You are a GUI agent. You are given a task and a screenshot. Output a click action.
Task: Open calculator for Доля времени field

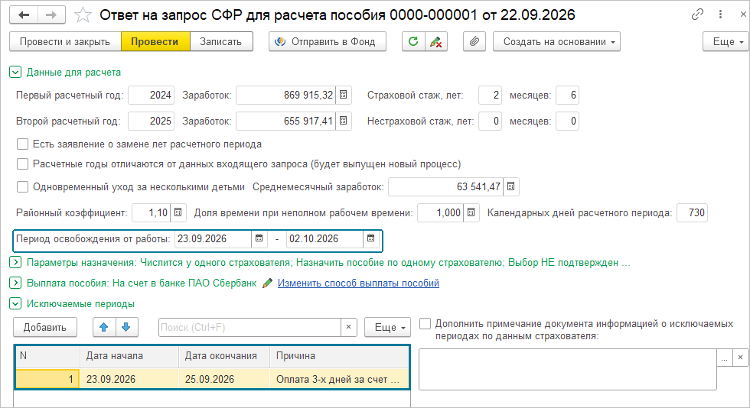pyautogui.click(x=471, y=212)
